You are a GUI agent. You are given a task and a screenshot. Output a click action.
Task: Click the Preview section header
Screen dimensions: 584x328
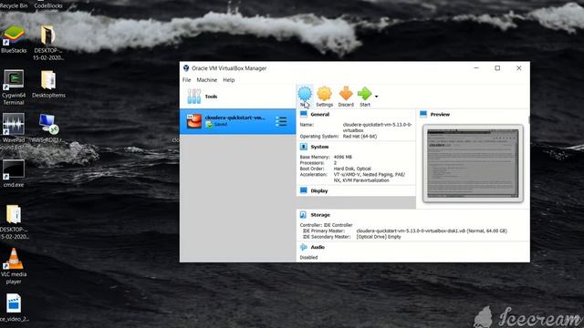coord(440,114)
